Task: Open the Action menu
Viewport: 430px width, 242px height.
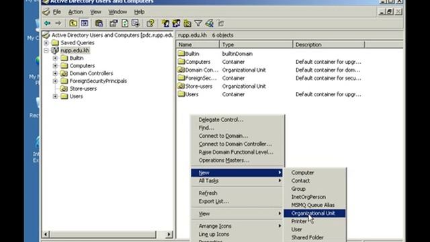Action: pyautogui.click(x=75, y=12)
